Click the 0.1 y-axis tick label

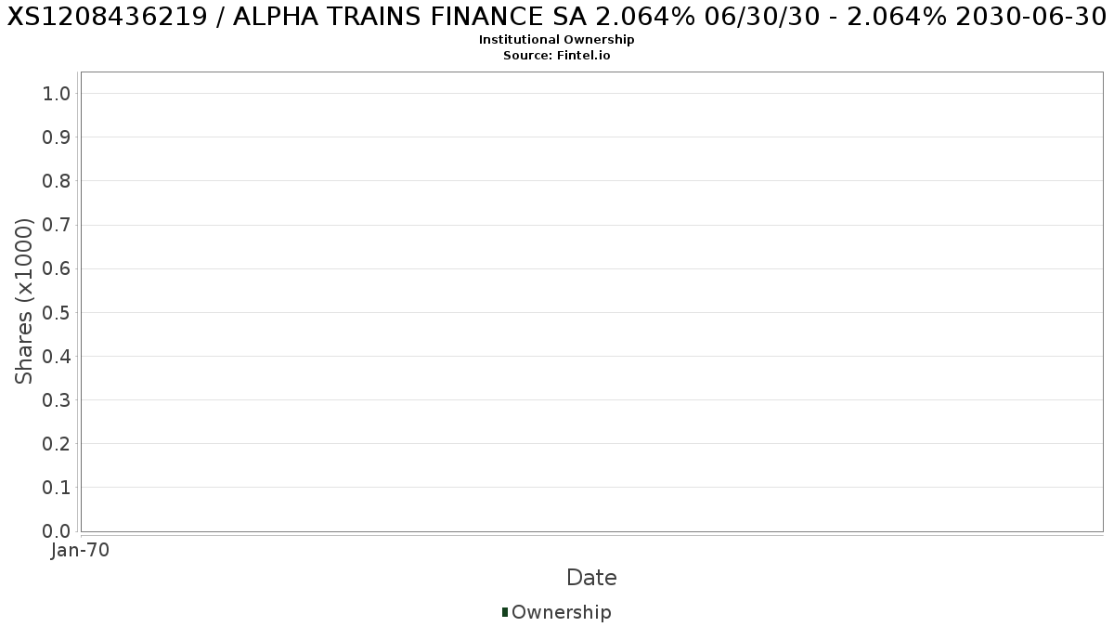click(x=57, y=488)
